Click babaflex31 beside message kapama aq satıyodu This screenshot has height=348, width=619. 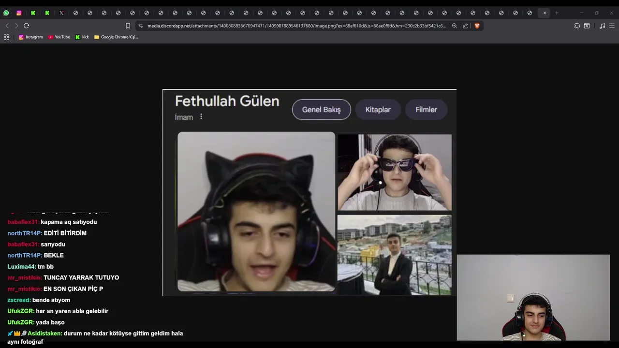(x=23, y=222)
